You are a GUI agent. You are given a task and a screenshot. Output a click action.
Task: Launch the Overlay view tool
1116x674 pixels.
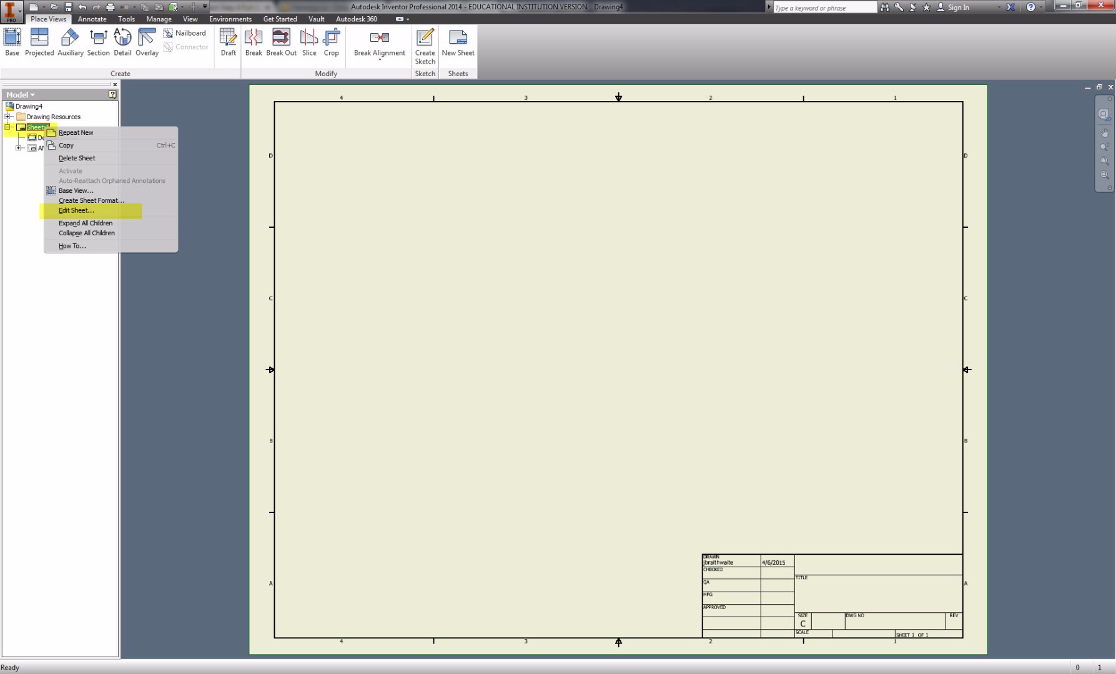coord(147,42)
